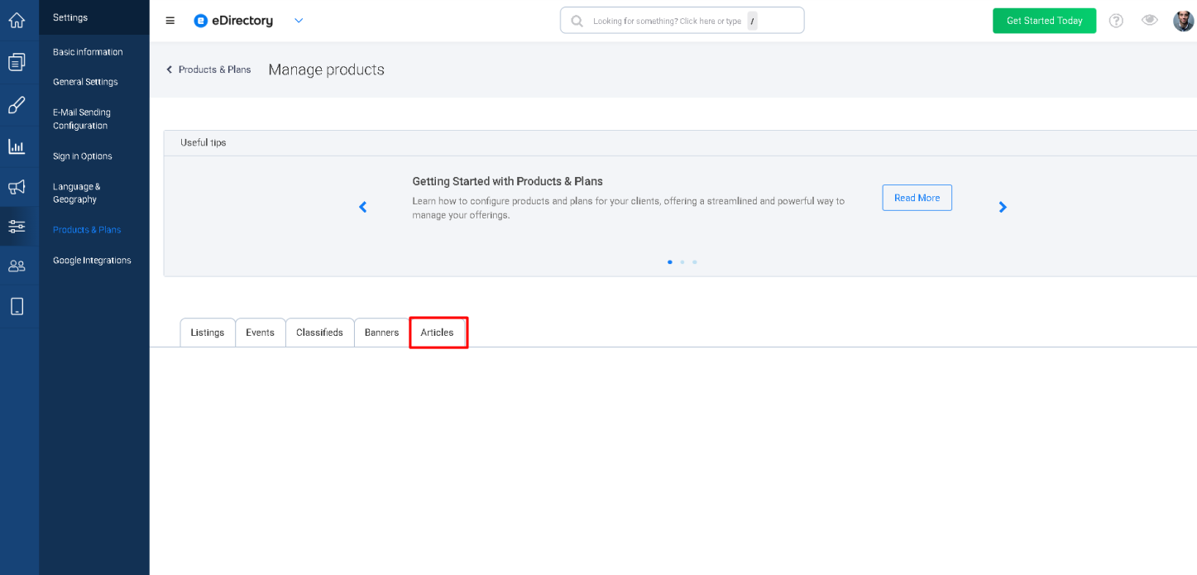Show next useful tip with right arrow

point(1003,207)
